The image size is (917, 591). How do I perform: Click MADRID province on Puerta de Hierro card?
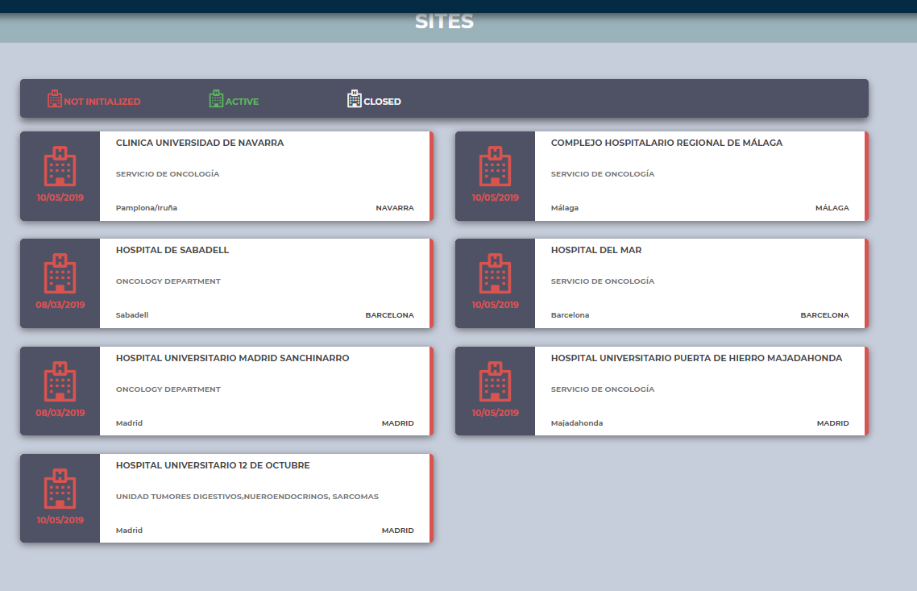point(832,423)
